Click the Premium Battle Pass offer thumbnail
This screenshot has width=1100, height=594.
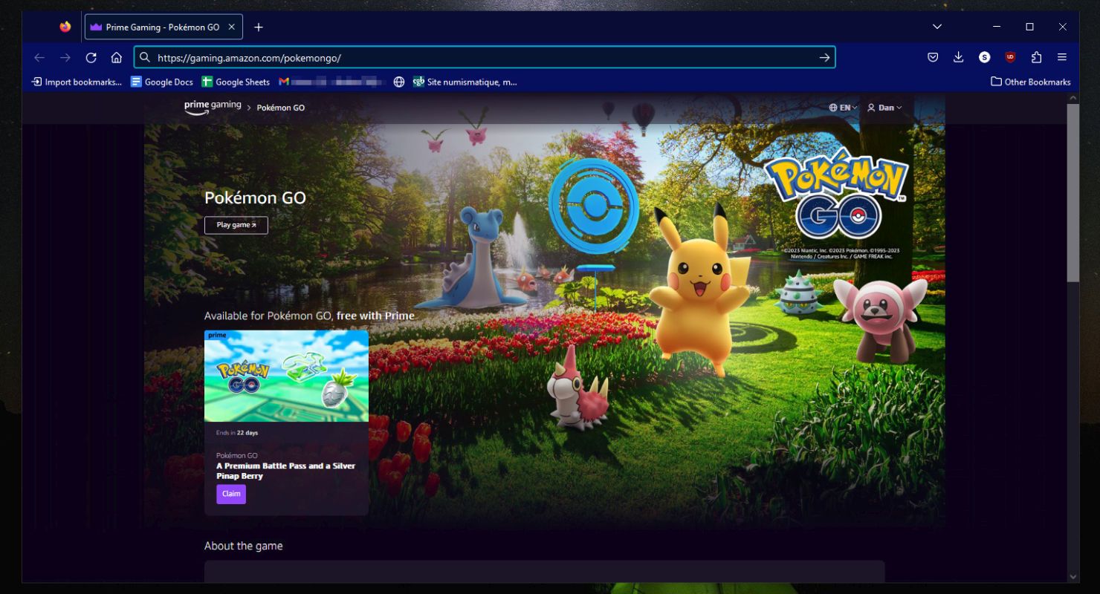coord(286,376)
